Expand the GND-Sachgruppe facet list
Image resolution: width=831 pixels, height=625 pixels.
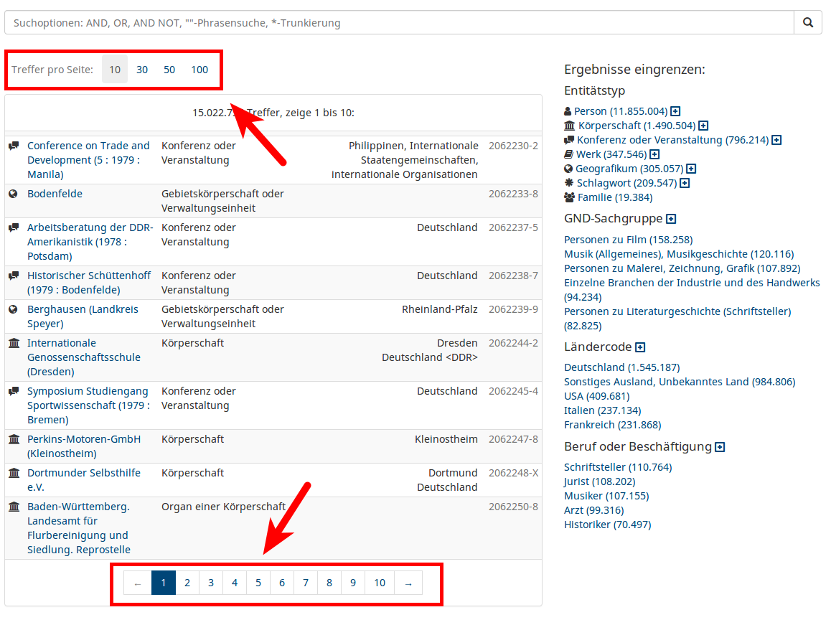(x=671, y=219)
